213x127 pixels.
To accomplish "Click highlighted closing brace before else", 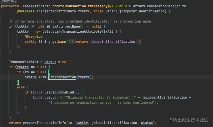I will coord(18,82).
